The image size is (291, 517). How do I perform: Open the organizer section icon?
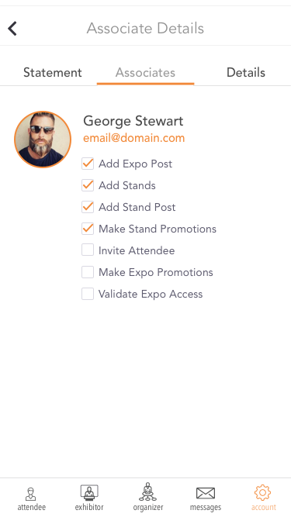coord(147,491)
